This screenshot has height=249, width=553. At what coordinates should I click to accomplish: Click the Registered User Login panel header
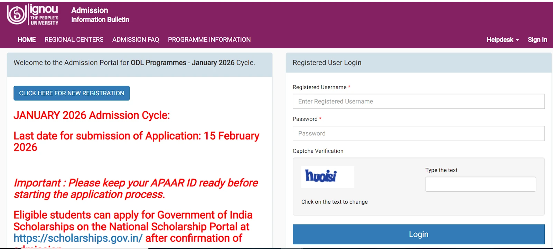tap(327, 63)
